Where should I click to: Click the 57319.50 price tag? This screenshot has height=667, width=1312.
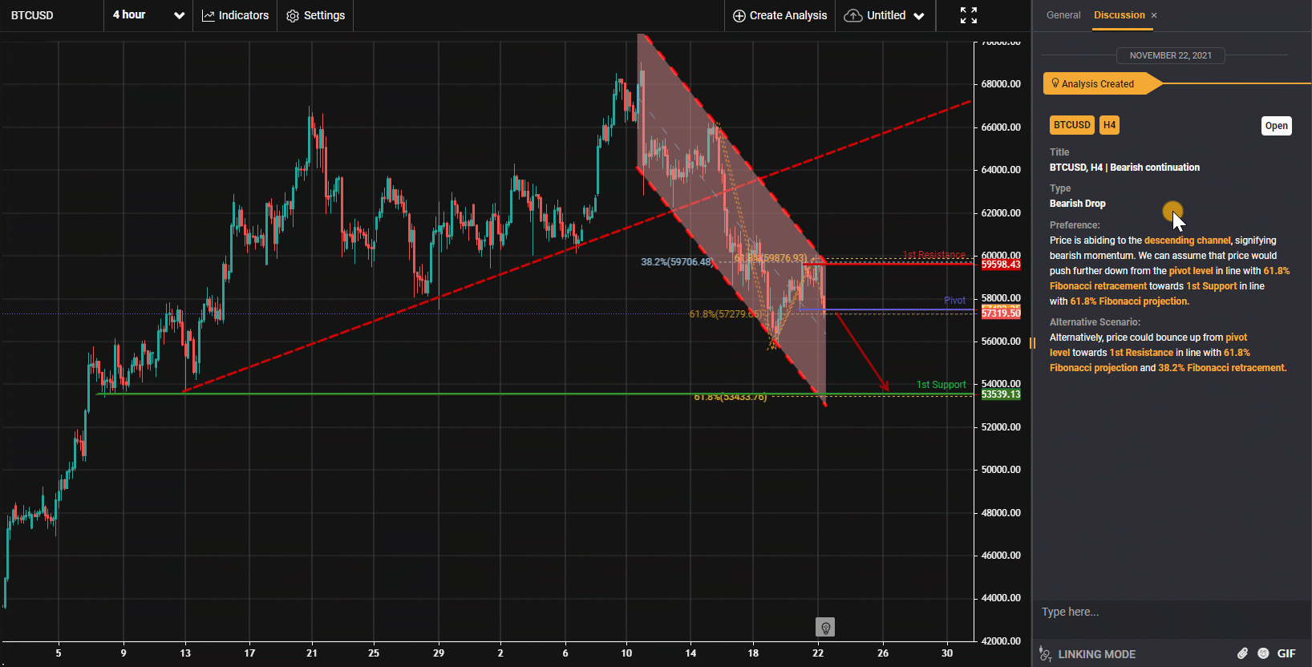pos(1001,313)
